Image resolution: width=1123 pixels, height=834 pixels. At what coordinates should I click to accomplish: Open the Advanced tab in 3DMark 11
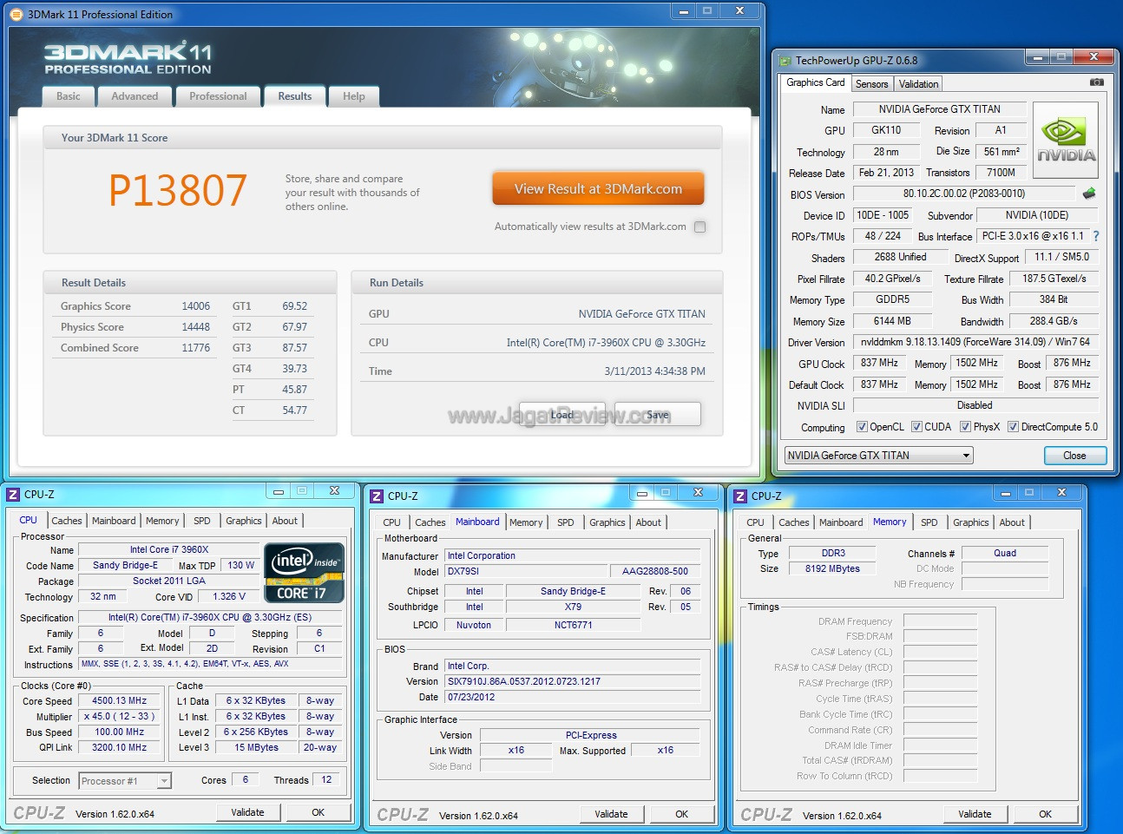tap(135, 96)
